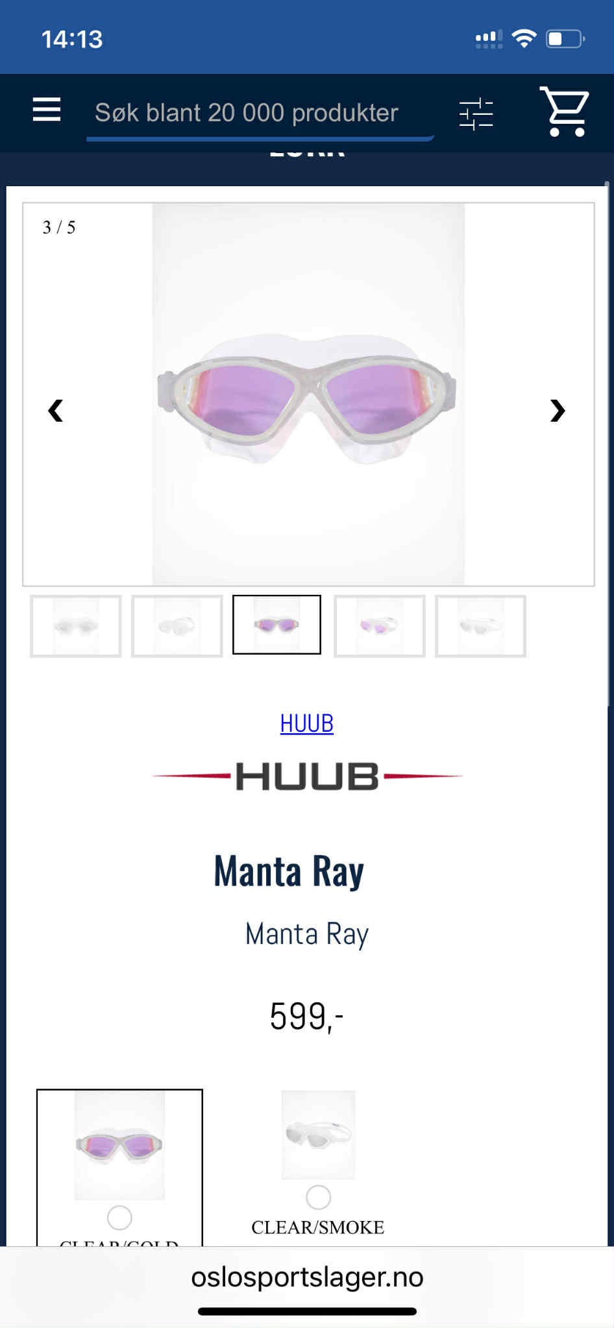Select the radio button under purple goggles

pyautogui.click(x=119, y=1218)
